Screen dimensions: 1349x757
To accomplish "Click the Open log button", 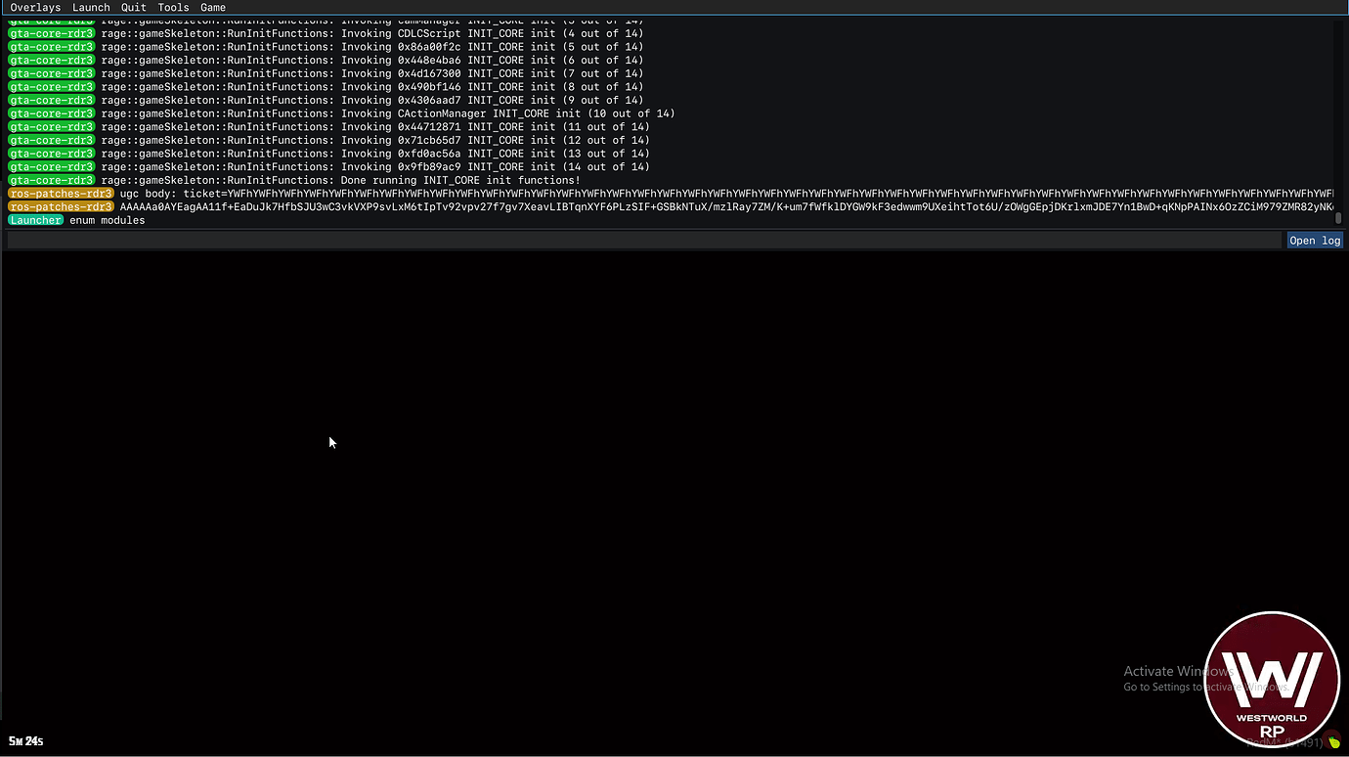I will point(1314,240).
